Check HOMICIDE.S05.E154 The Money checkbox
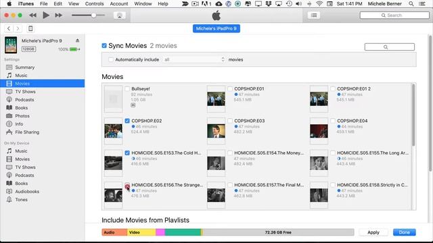The width and height of the screenshot is (433, 243). click(230, 153)
